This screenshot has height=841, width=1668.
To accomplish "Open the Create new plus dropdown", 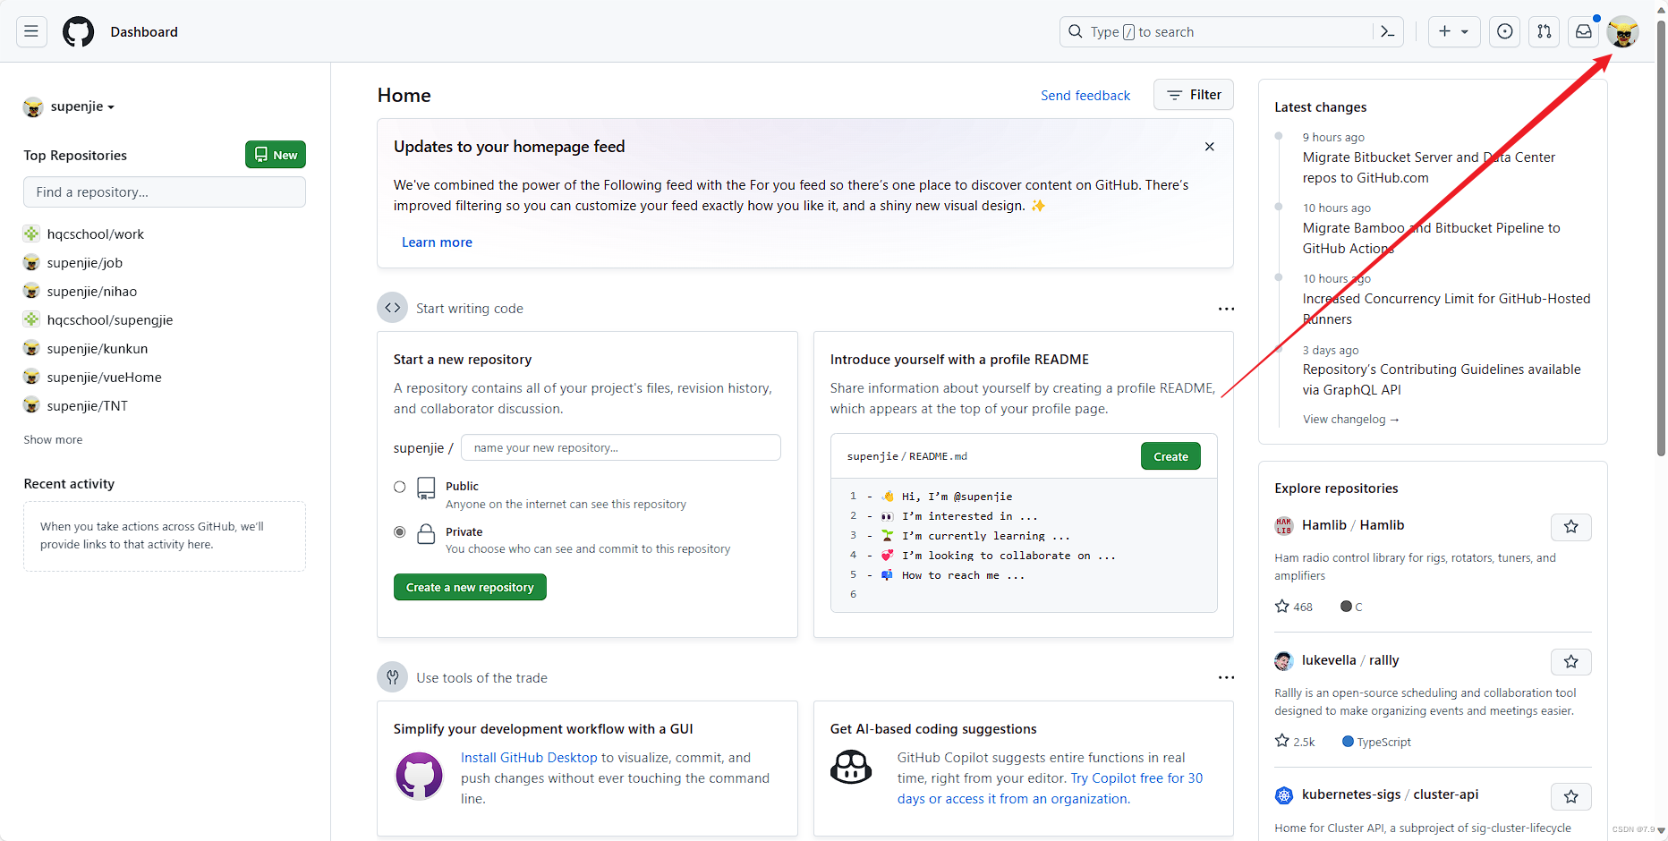I will point(1453,32).
